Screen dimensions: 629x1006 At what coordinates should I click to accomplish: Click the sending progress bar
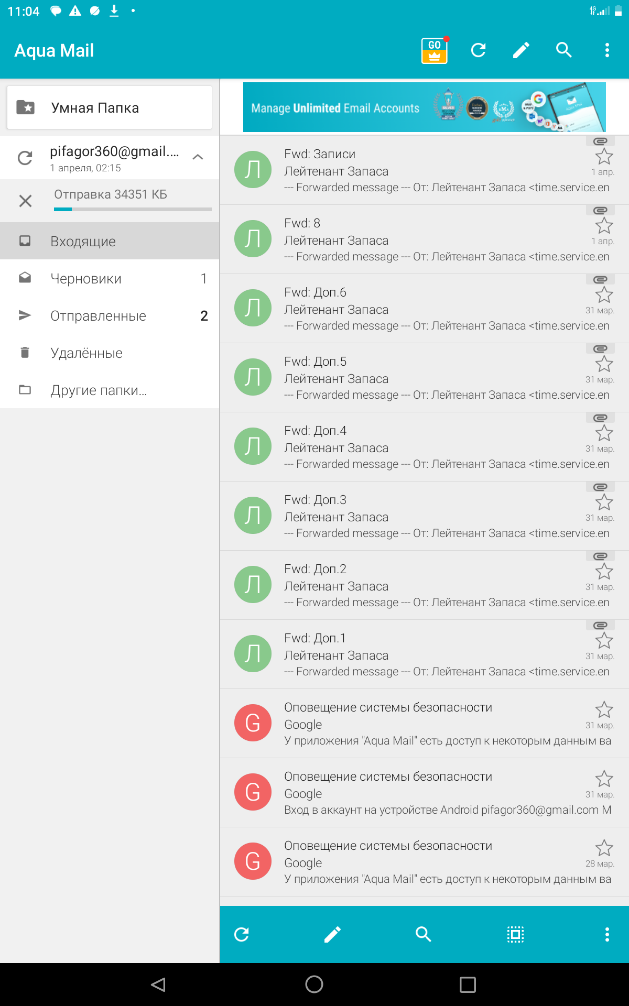pos(133,209)
